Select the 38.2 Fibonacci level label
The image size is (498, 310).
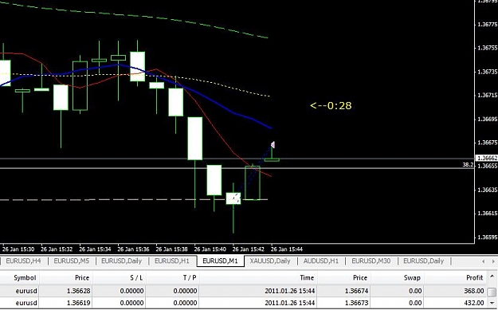pos(468,165)
